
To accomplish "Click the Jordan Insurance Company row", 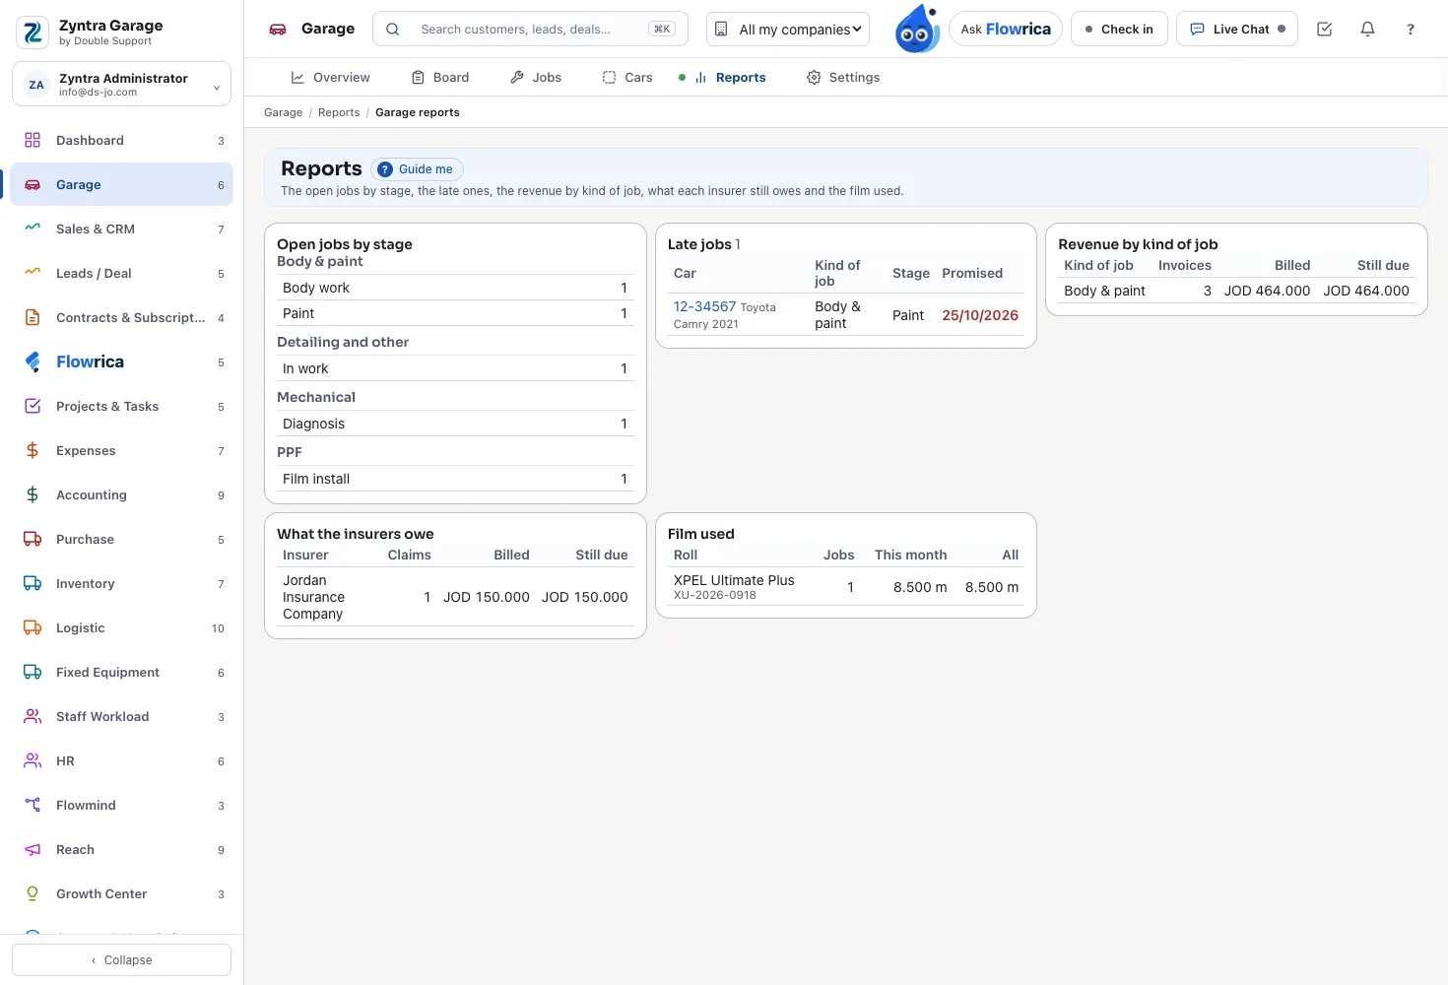I will tap(455, 597).
